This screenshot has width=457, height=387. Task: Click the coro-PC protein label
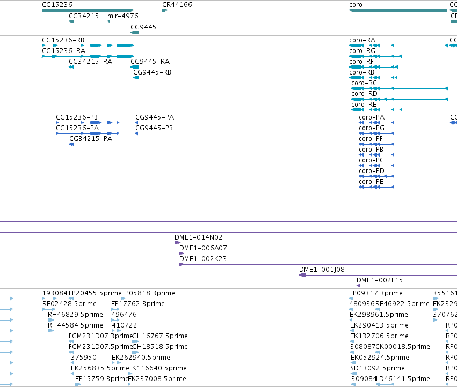(x=371, y=160)
